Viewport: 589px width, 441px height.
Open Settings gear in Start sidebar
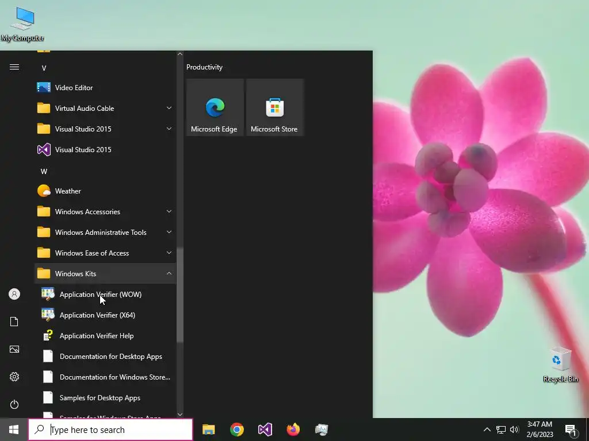pyautogui.click(x=14, y=377)
